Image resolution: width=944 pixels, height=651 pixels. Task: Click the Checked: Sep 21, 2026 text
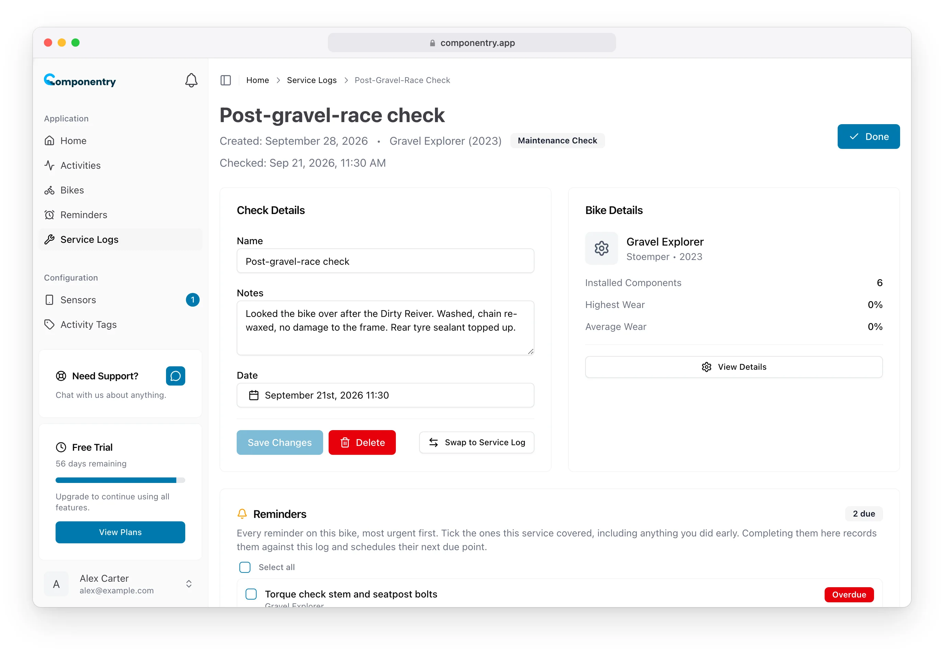pos(303,163)
